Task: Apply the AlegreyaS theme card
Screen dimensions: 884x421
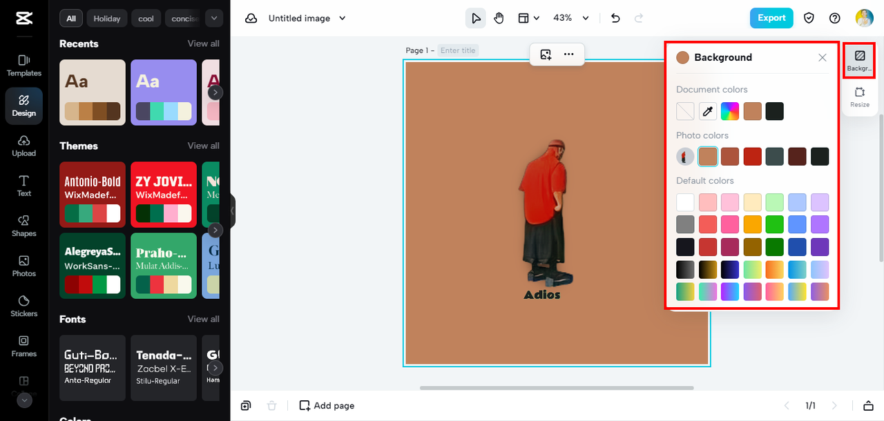Action: click(x=93, y=266)
